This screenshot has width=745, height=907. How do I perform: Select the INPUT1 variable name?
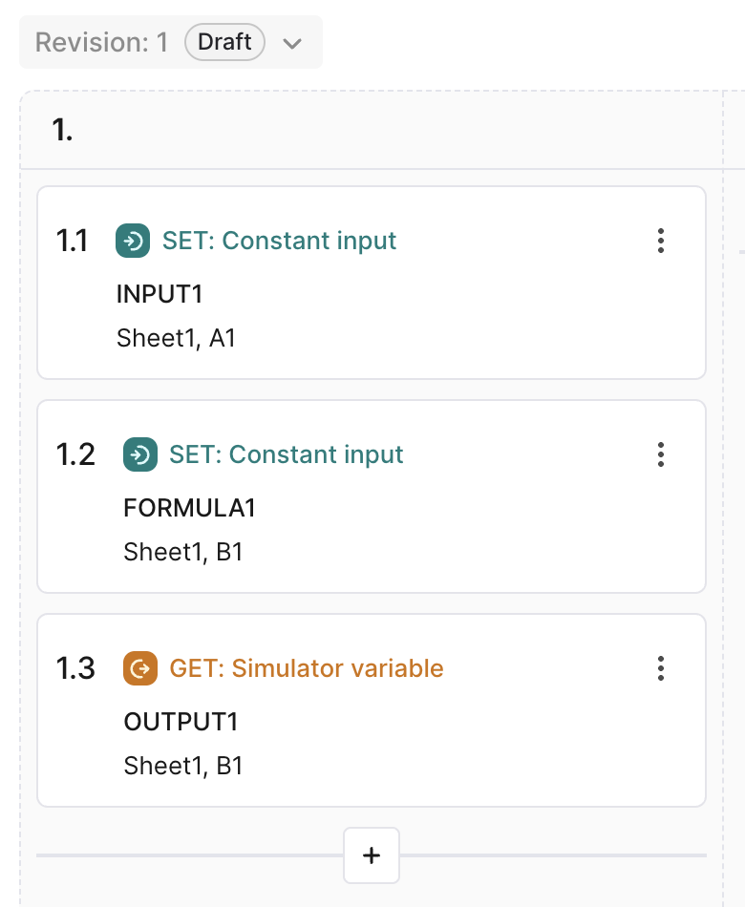[x=160, y=294]
